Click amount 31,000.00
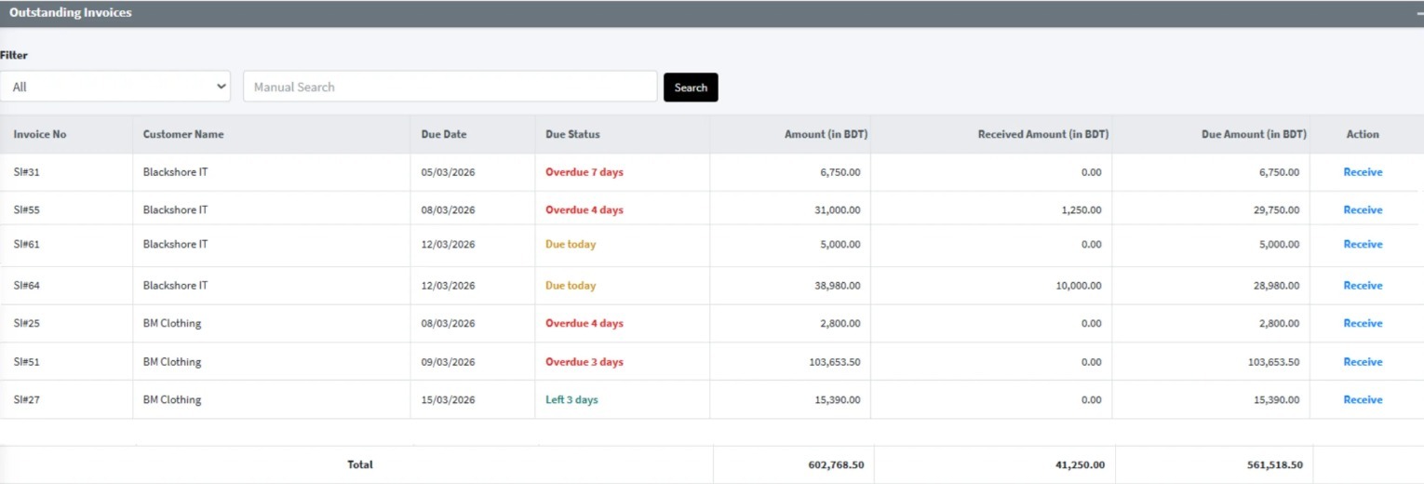This screenshot has width=1424, height=484. 838,210
